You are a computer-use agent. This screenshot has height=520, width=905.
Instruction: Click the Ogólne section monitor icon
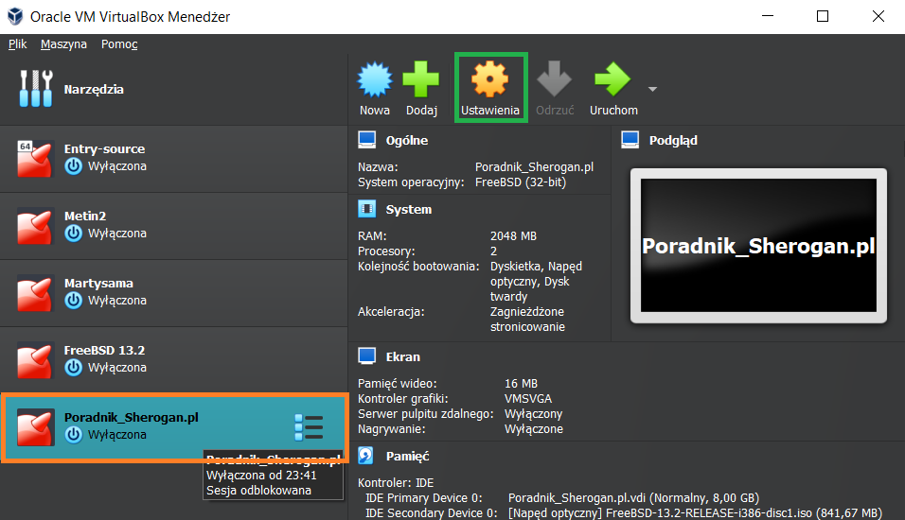pyautogui.click(x=367, y=141)
